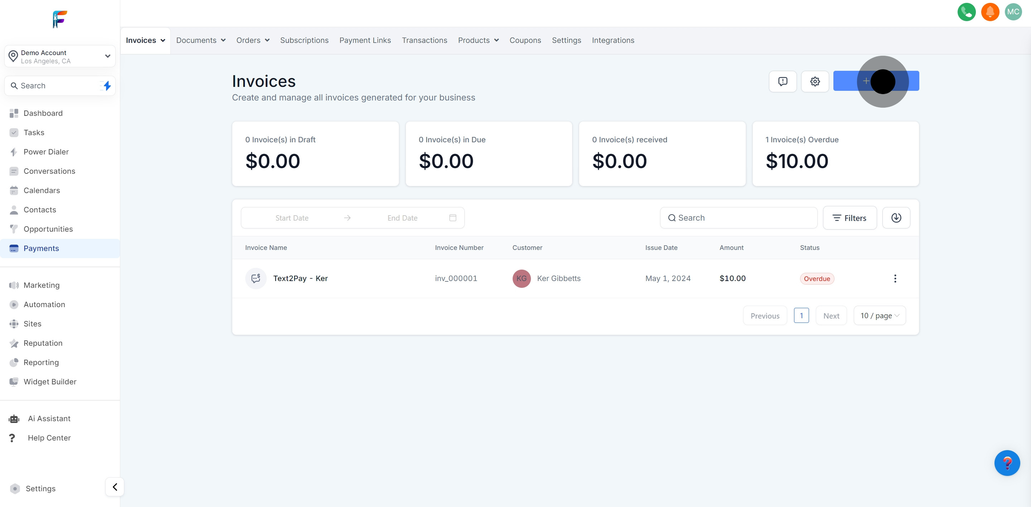Click the Next pagination button
The height and width of the screenshot is (507, 1031).
pos(831,316)
